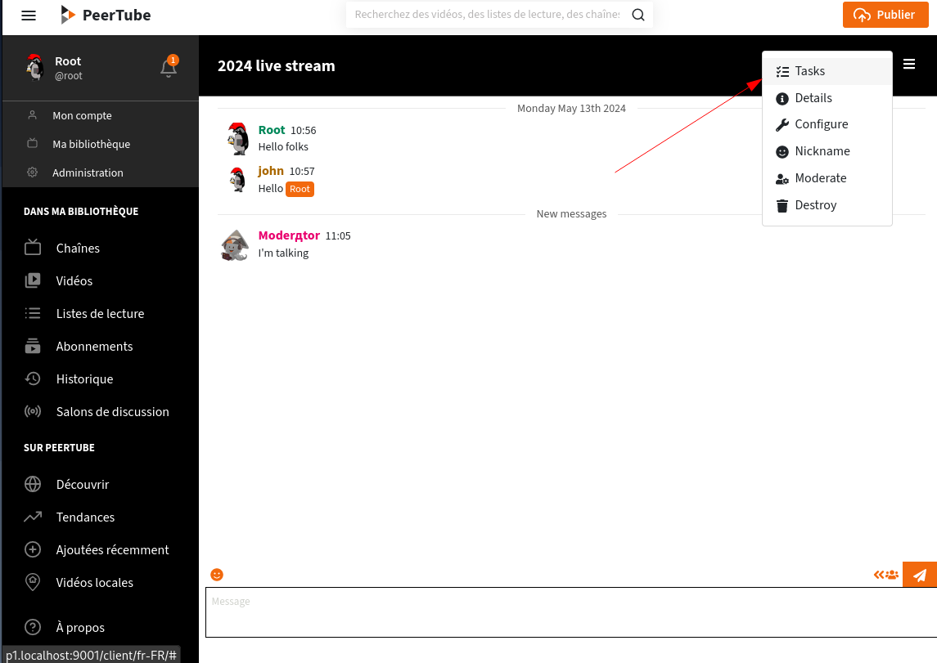Click the Historique clock icon
The height and width of the screenshot is (663, 937).
(x=33, y=379)
